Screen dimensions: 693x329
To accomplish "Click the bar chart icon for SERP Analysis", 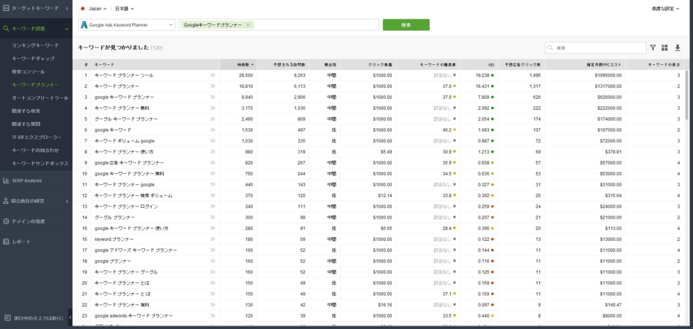I will click(5, 181).
